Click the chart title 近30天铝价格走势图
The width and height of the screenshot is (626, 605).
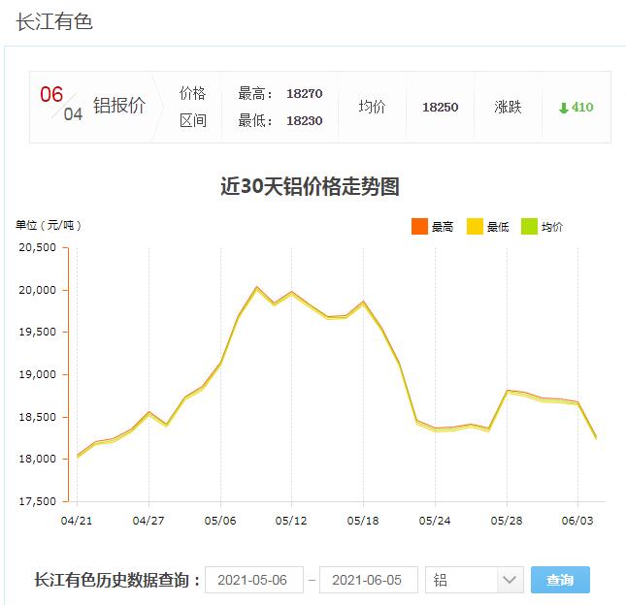click(310, 186)
